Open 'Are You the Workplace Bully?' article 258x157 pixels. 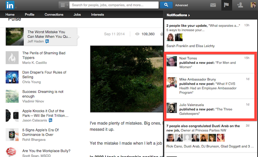pyautogui.click(x=46, y=151)
